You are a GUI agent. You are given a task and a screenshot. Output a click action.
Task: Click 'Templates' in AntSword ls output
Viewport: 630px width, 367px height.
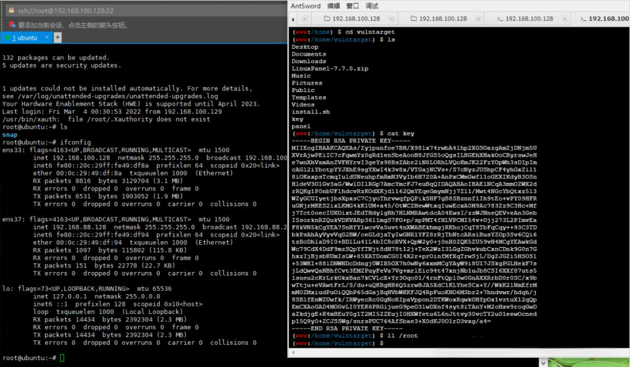(309, 97)
